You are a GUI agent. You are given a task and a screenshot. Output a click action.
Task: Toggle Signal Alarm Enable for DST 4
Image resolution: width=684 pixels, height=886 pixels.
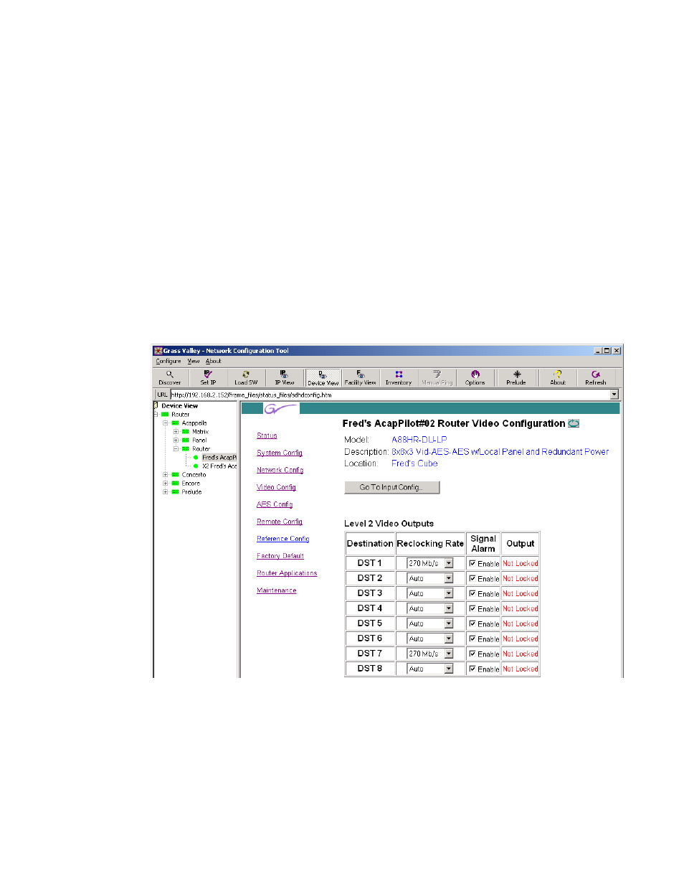(x=472, y=608)
